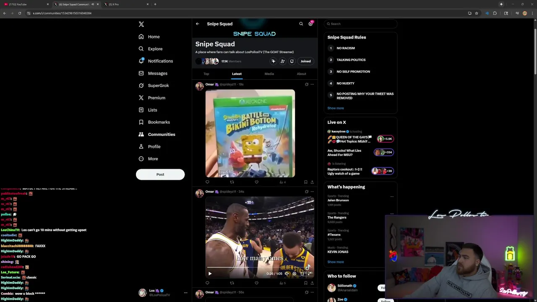This screenshot has width=537, height=302.
Task: Open the About tab
Action: [x=301, y=74]
